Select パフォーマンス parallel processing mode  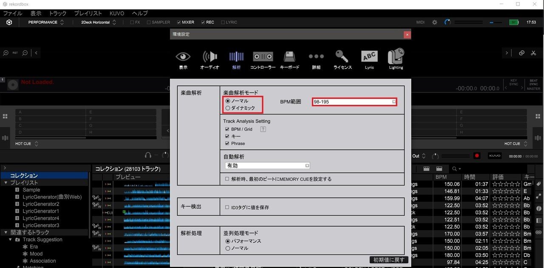pos(228,241)
